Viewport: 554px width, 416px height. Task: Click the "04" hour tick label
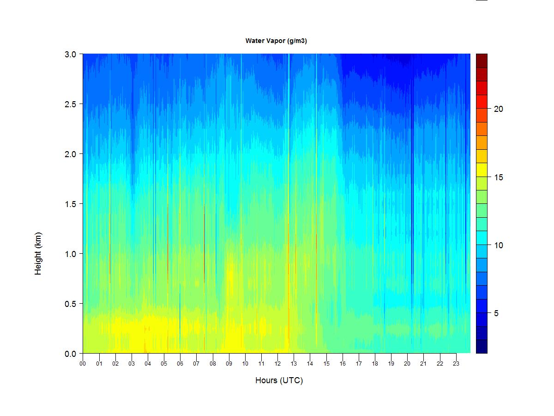tap(148, 364)
